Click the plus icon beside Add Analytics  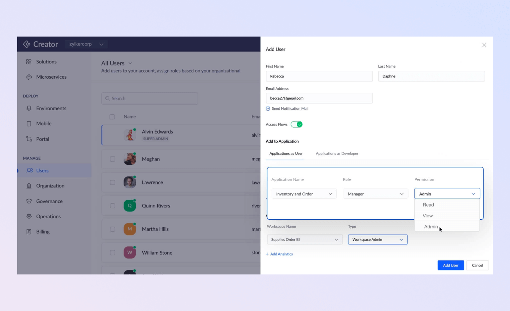point(267,254)
